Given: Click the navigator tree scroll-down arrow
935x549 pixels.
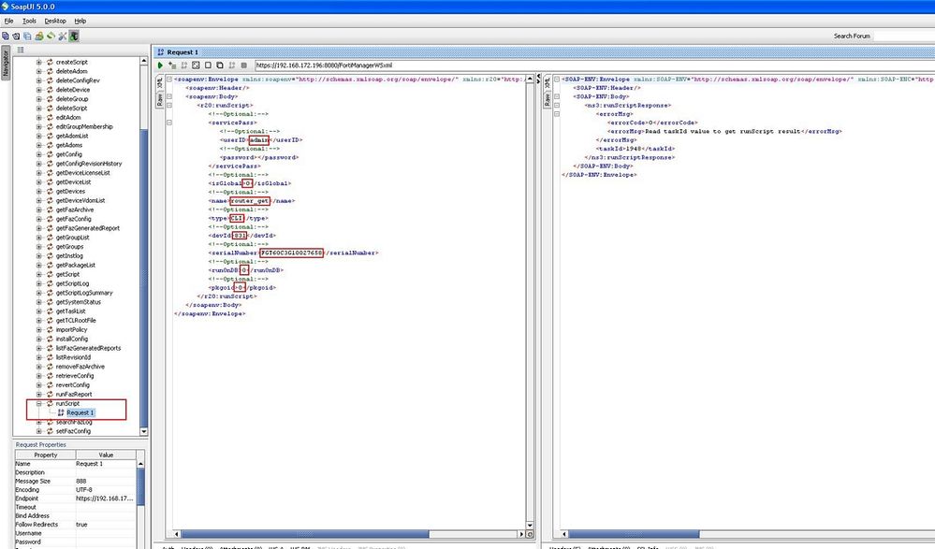Looking at the screenshot, I should 143,431.
